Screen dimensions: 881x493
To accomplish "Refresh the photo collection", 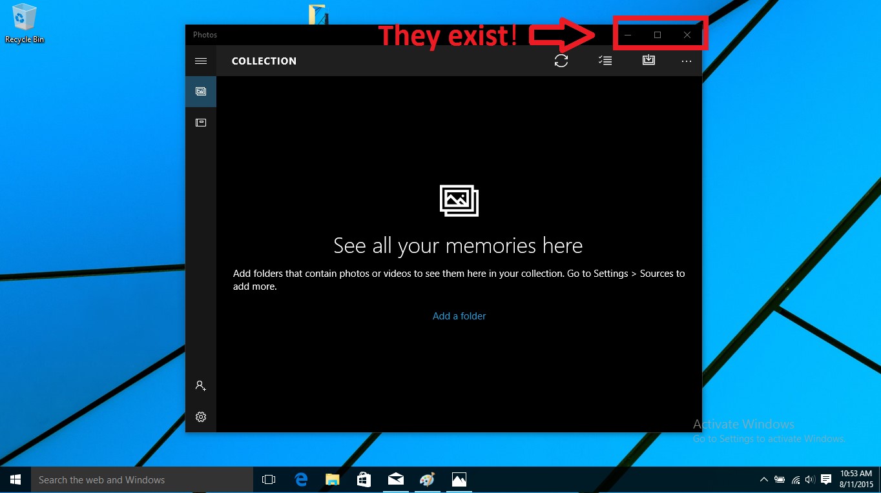I will 561,61.
